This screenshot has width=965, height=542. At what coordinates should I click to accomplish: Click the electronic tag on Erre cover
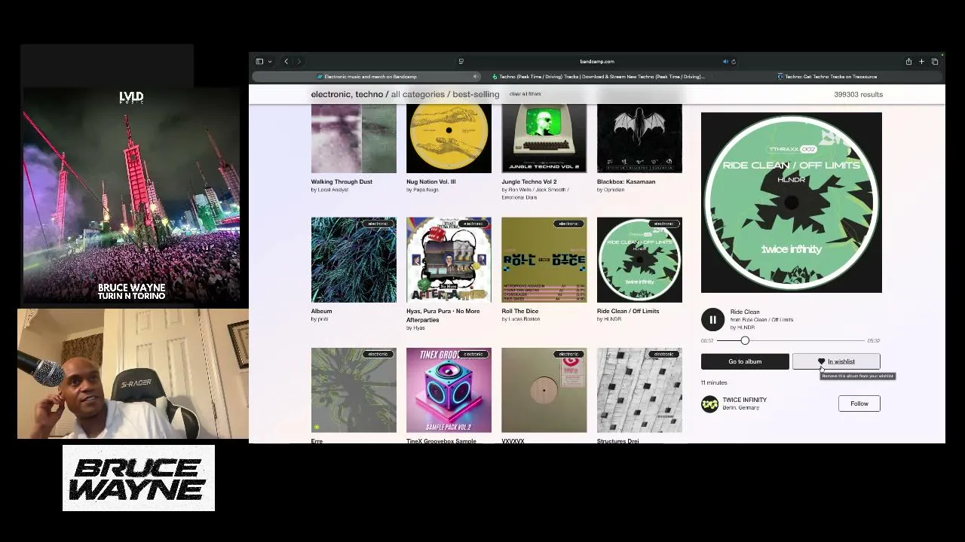click(x=378, y=354)
